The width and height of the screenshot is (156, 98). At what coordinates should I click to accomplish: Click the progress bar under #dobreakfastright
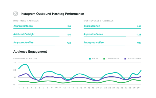pyautogui.click(x=42, y=37)
